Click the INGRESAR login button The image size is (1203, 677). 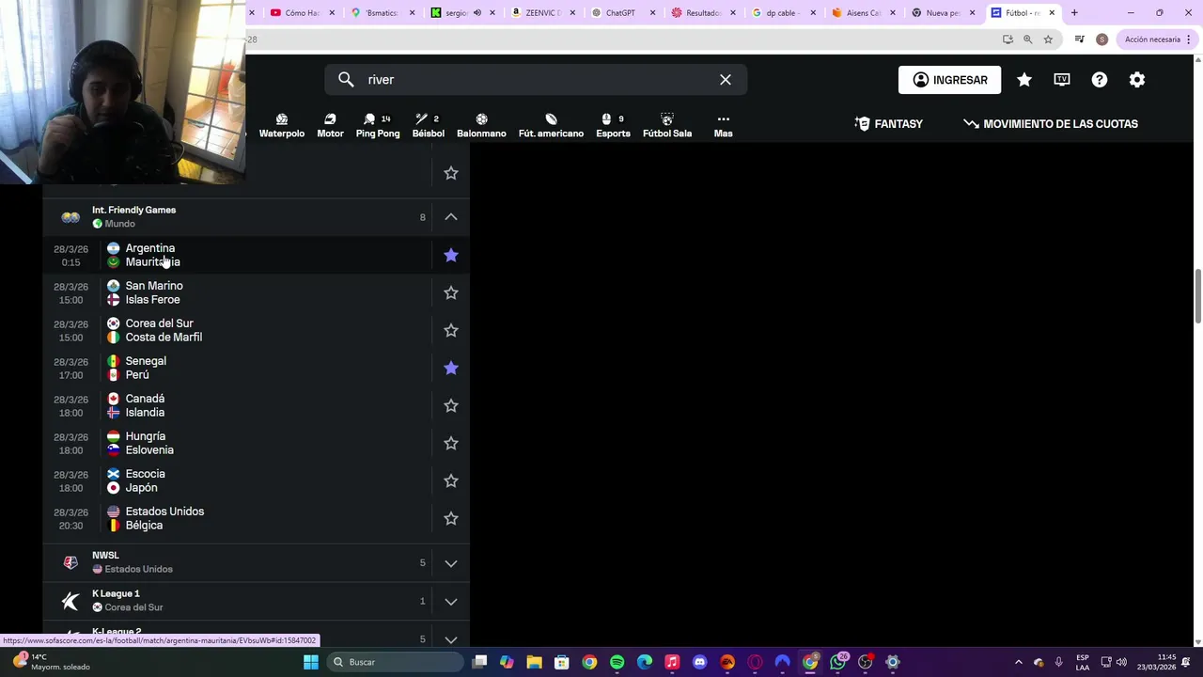[949, 80]
